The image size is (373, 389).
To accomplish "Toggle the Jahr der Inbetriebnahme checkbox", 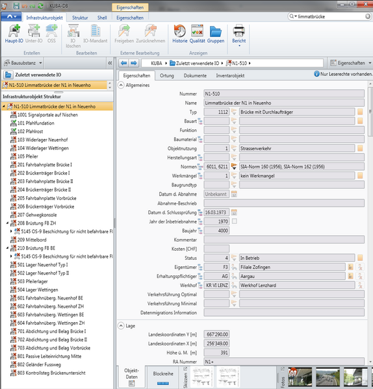I will (235, 221).
